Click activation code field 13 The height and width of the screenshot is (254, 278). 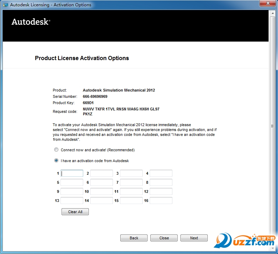click(72, 201)
